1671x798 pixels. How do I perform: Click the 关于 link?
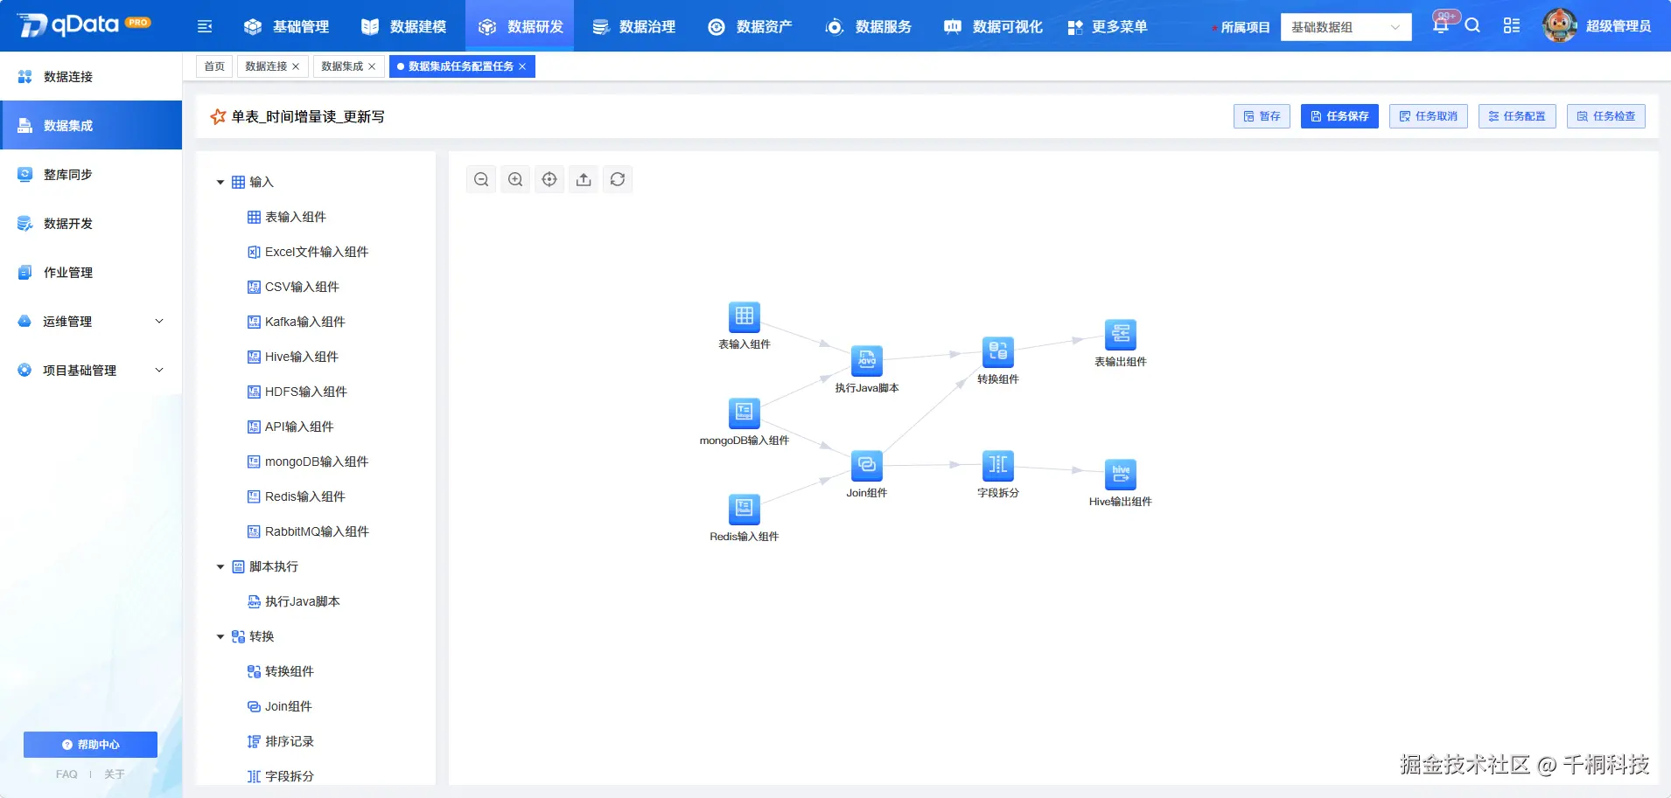point(115,774)
